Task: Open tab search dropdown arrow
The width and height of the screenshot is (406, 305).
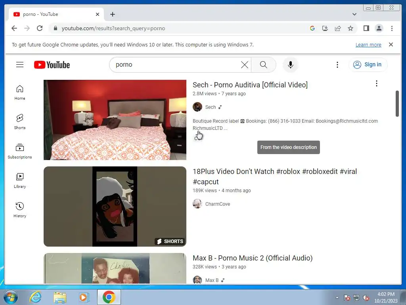Action: tap(354, 14)
